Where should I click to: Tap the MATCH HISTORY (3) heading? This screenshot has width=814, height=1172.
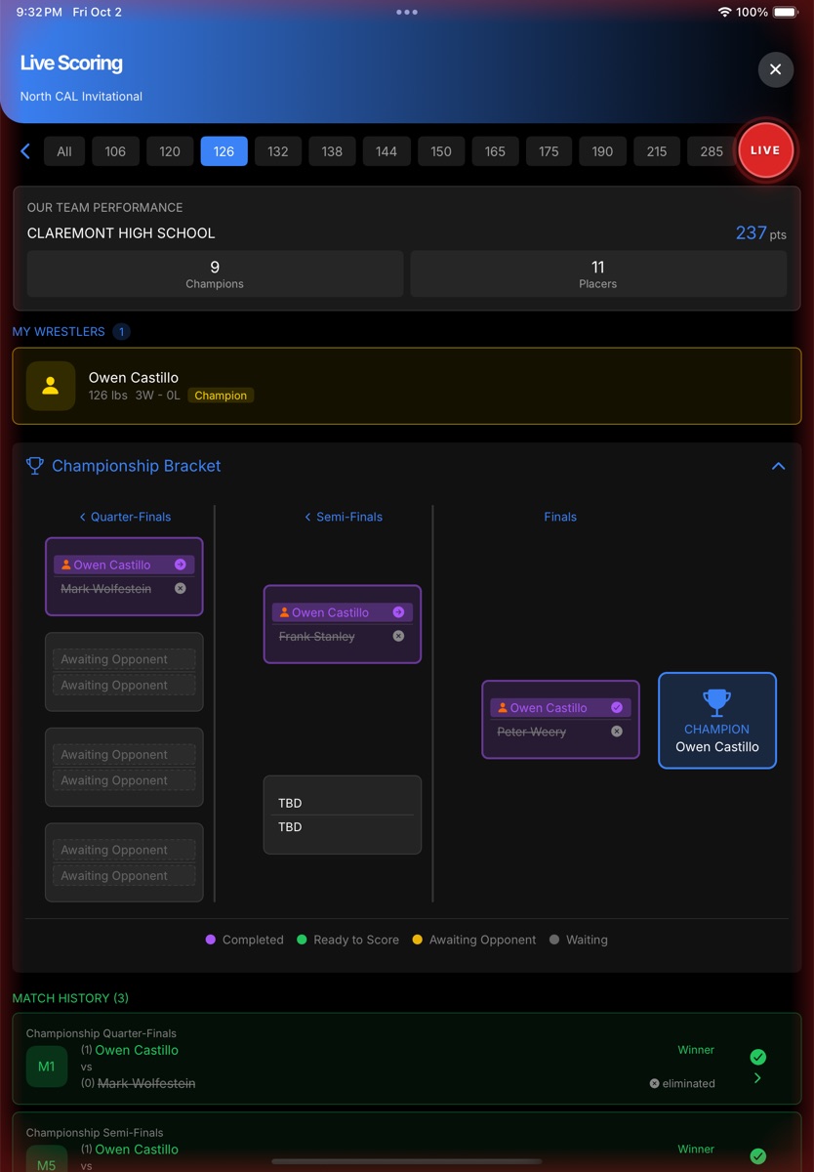pyautogui.click(x=70, y=998)
